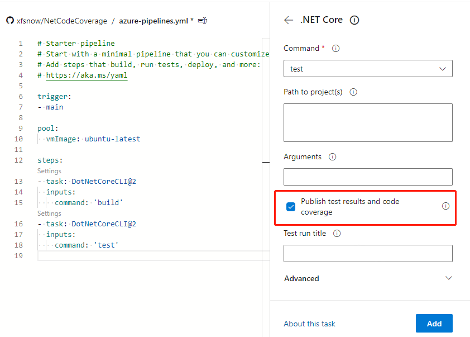Click the rename file icon beside azure-pipelines.yml
This screenshot has width=470, height=337.
203,21
